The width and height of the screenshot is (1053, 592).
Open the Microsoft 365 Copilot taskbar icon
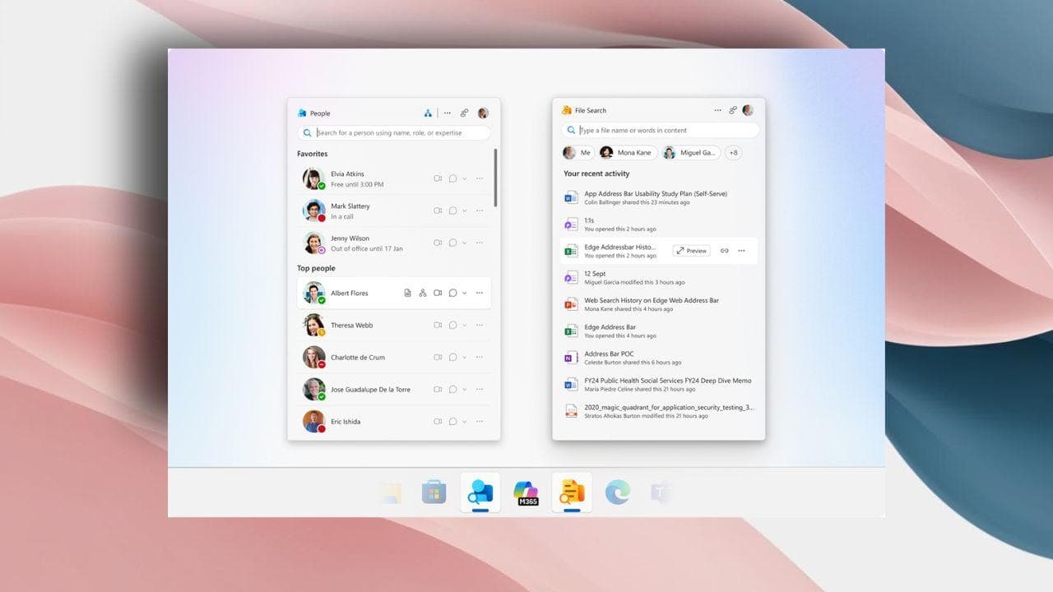(x=526, y=493)
